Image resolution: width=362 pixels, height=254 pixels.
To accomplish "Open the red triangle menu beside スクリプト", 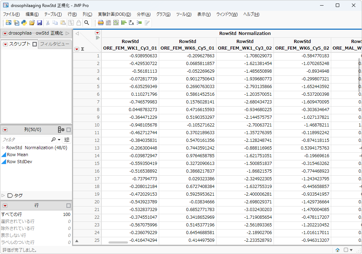I will point(5,44).
